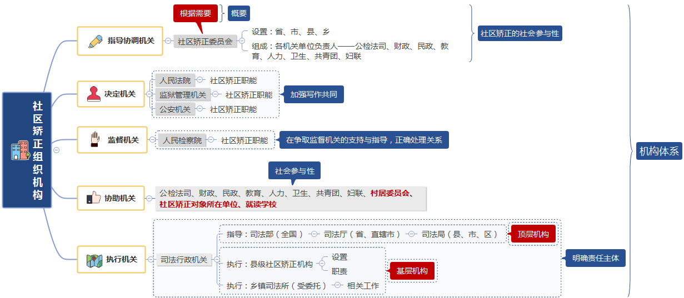Select 执行：乡镇司法所（受委托）node

coord(277,286)
